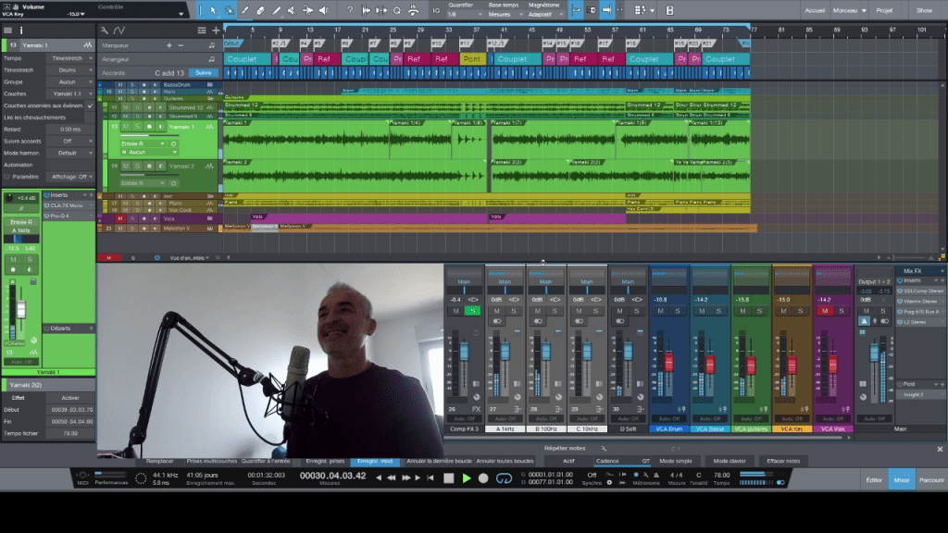Image resolution: width=948 pixels, height=533 pixels.
Task: Select the Arrow tool in the toolbar
Action: point(213,10)
